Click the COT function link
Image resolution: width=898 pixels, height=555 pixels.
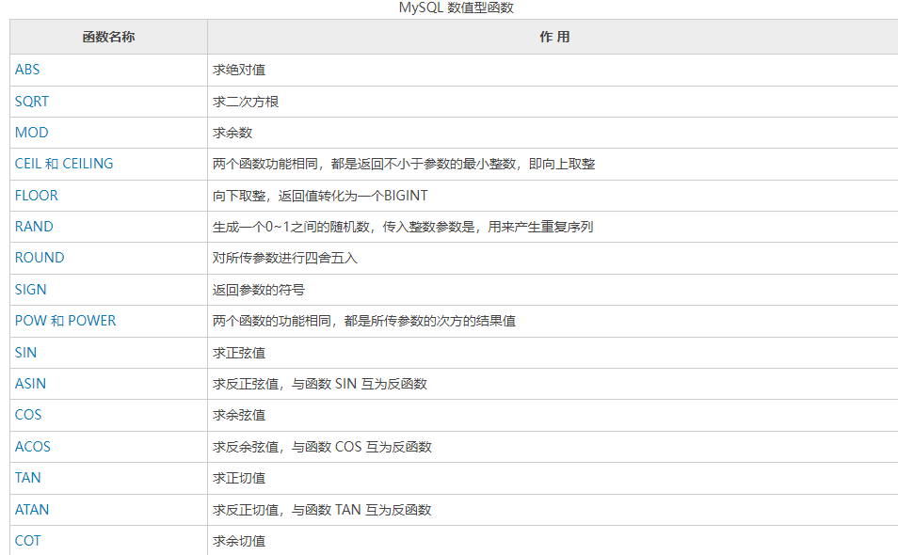pos(27,541)
